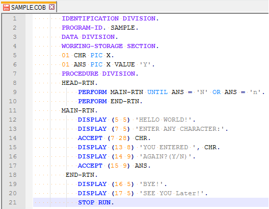Screen dimensions: 269x209
Task: Close the SAMPLE.COB tab
Action: coord(51,7)
